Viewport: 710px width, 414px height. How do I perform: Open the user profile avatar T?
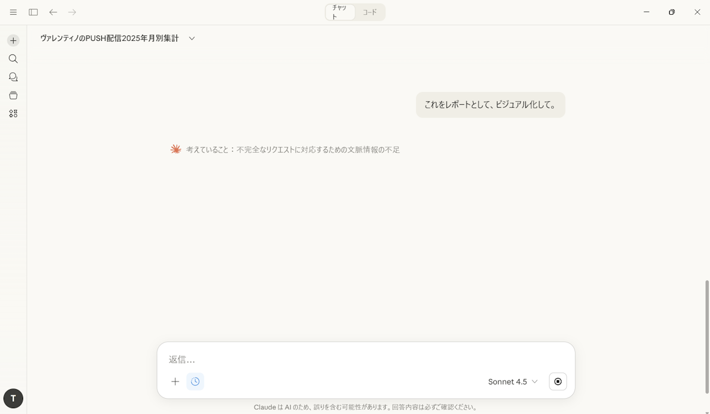click(13, 399)
